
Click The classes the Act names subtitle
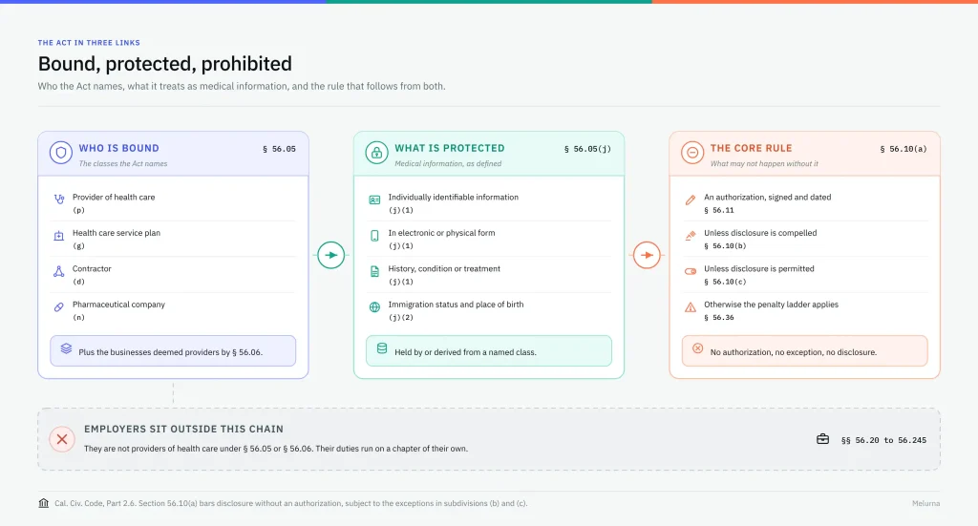tap(123, 164)
